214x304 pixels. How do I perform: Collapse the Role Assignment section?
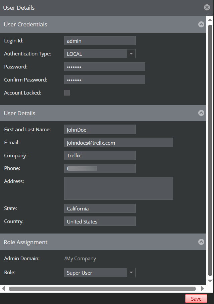pyautogui.click(x=201, y=242)
